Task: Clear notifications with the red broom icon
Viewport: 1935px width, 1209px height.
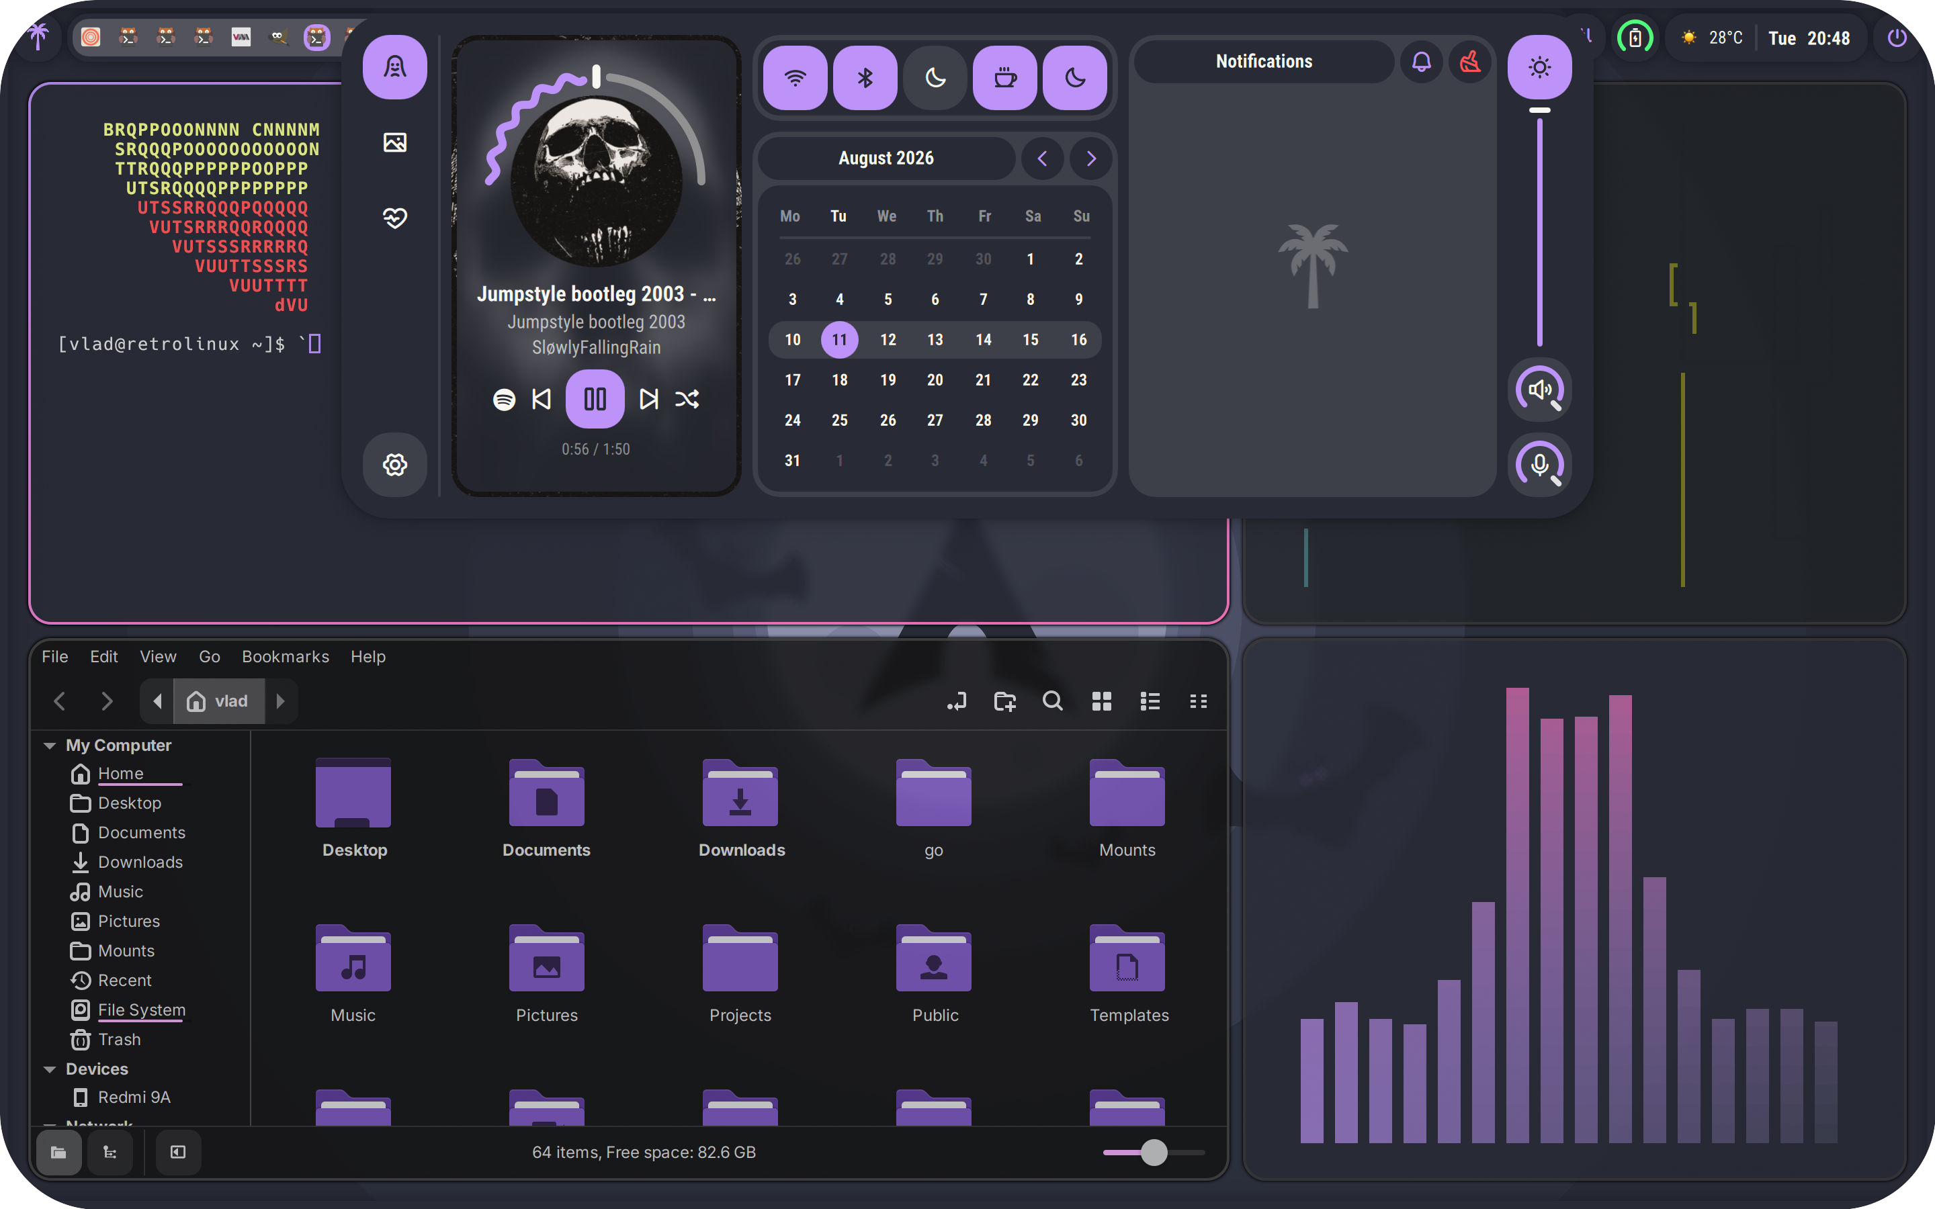Action: coord(1469,62)
